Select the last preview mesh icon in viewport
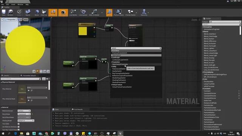This screenshot has width=242, height=136. tap(48, 71)
